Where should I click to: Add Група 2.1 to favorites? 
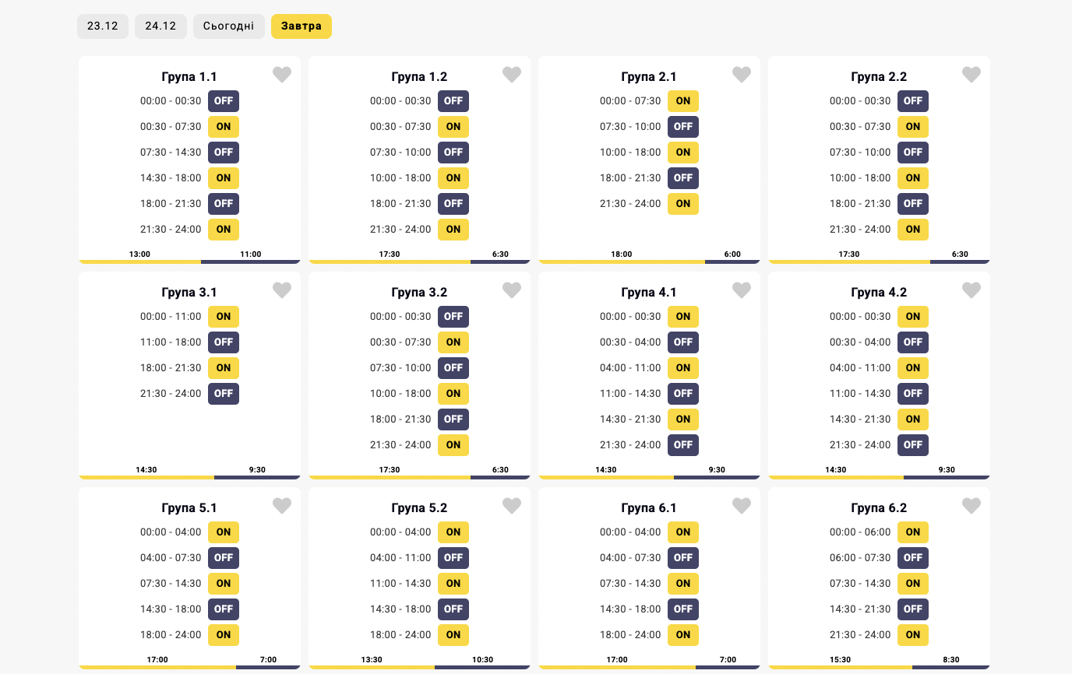click(742, 75)
